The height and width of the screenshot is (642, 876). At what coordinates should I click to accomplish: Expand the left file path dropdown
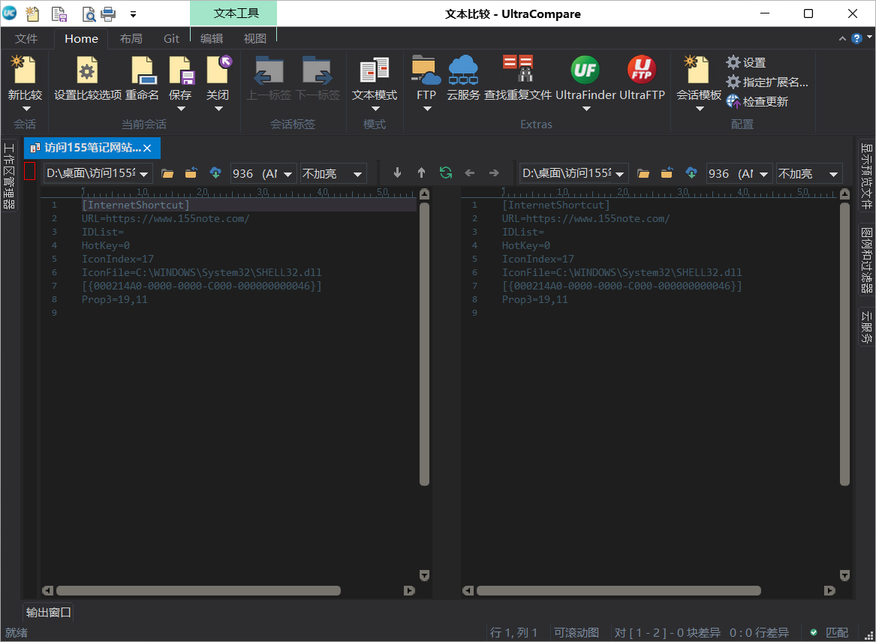tap(145, 174)
